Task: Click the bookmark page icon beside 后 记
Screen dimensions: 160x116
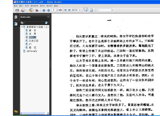Action: tap(27, 47)
